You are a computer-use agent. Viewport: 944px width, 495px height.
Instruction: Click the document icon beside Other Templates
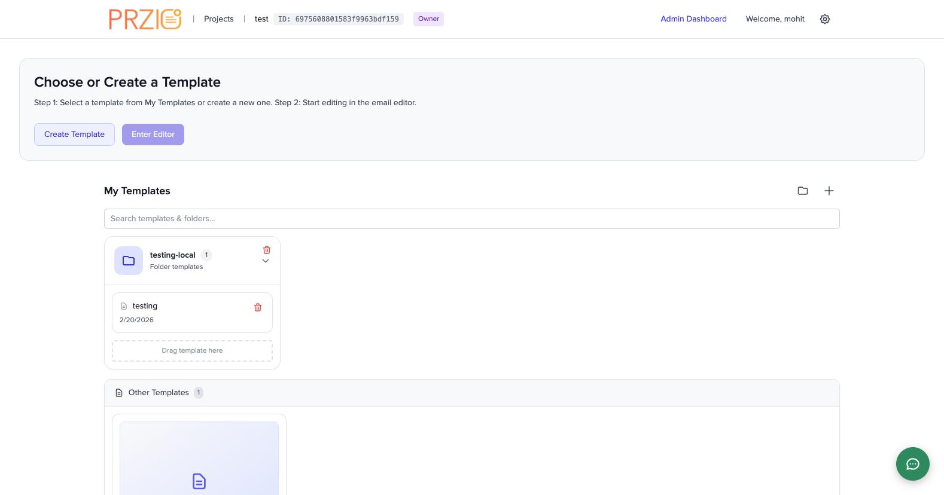point(119,393)
